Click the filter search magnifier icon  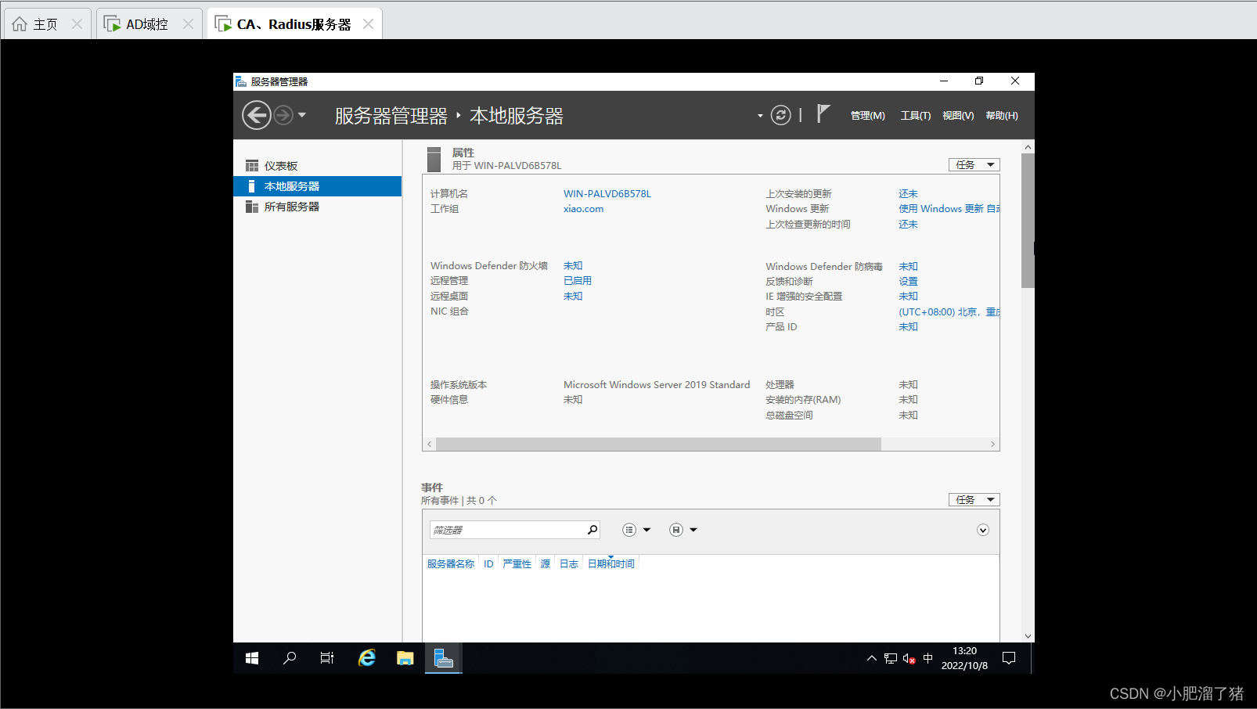click(592, 530)
